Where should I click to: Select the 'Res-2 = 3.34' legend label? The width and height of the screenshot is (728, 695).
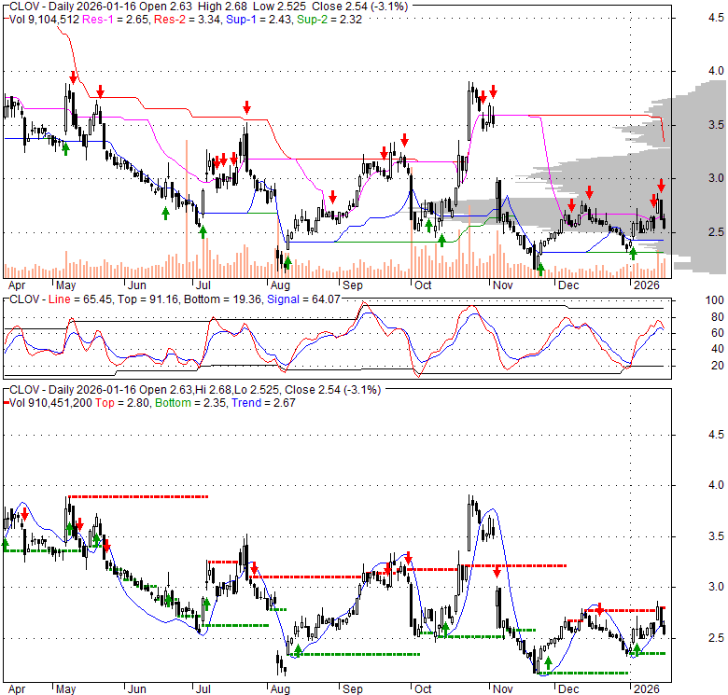point(188,20)
